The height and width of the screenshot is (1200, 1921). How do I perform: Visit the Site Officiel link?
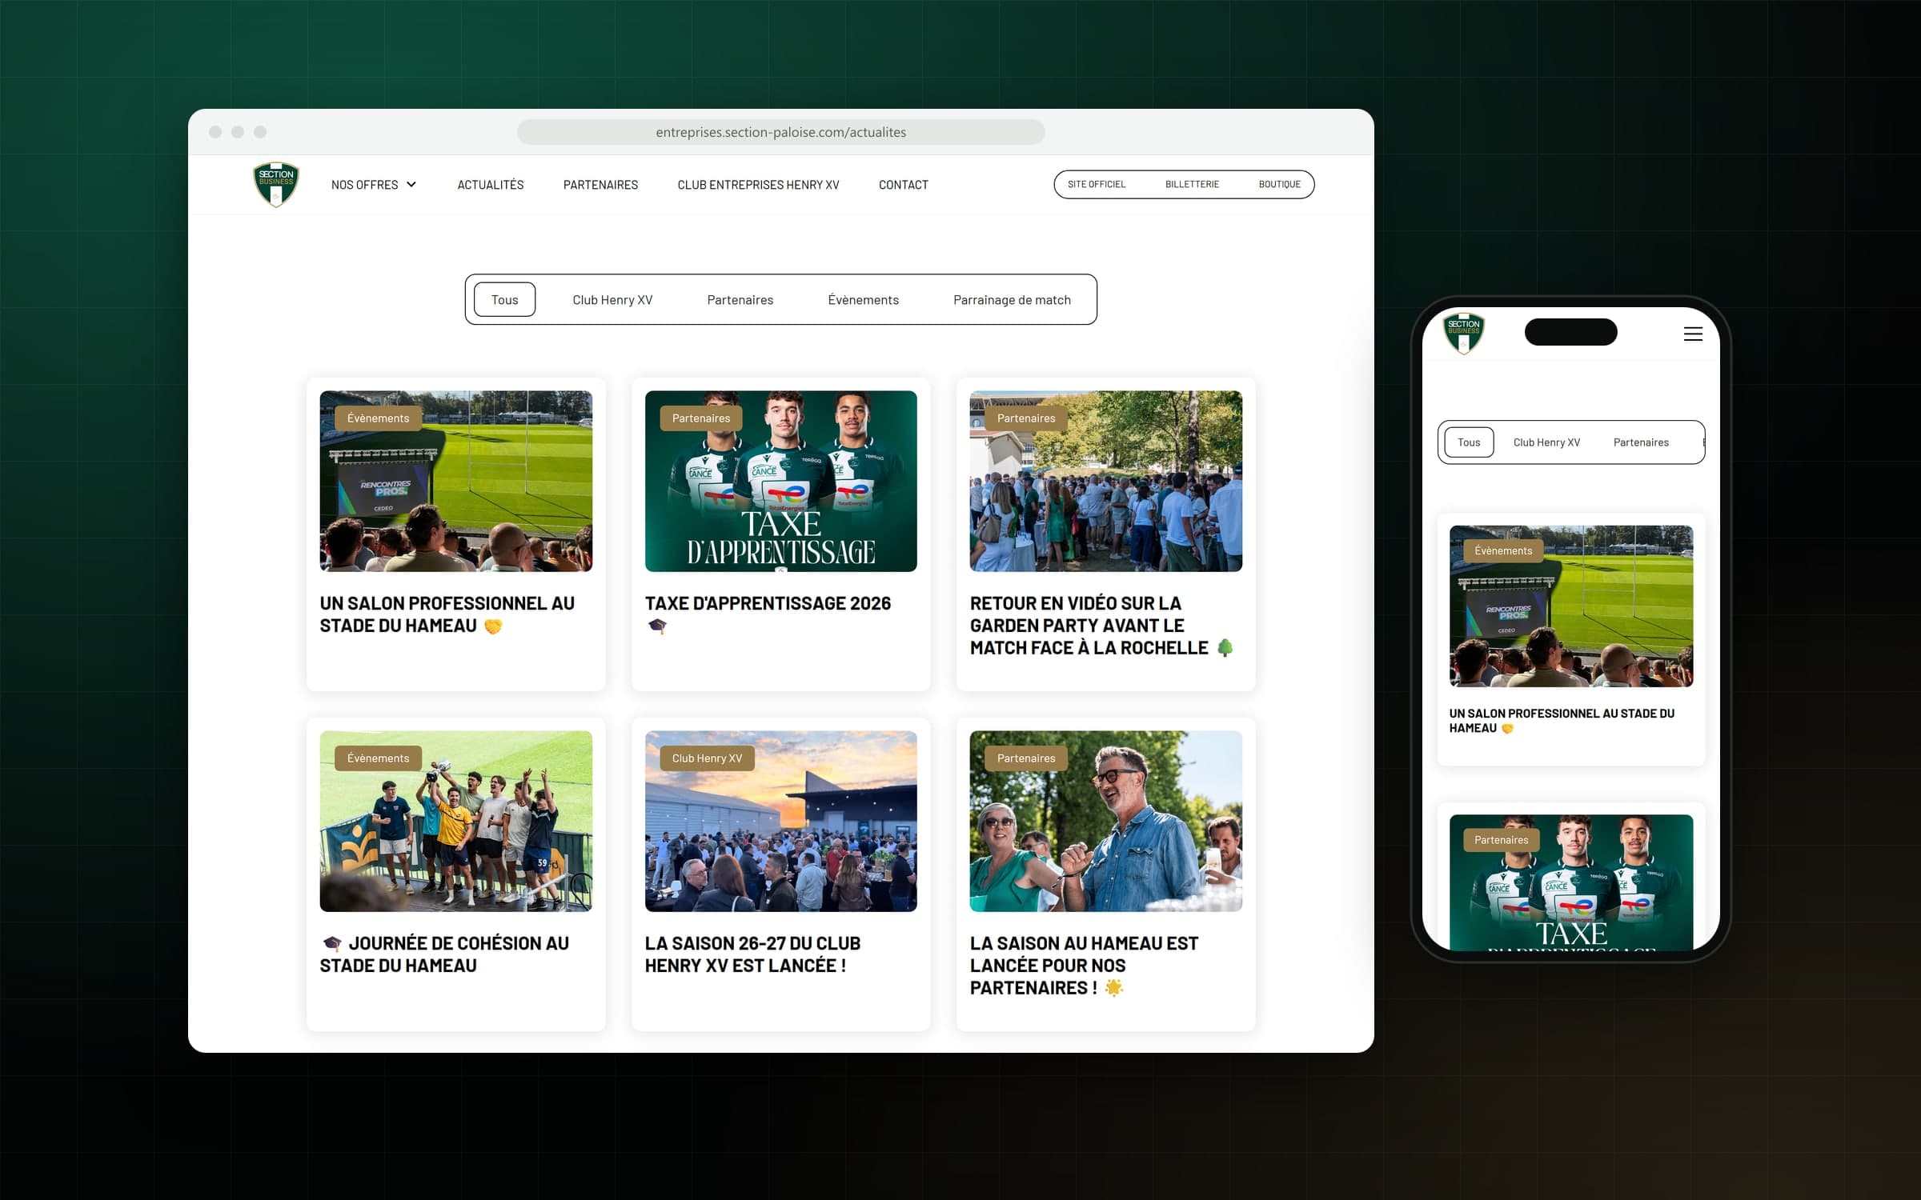[x=1097, y=184]
